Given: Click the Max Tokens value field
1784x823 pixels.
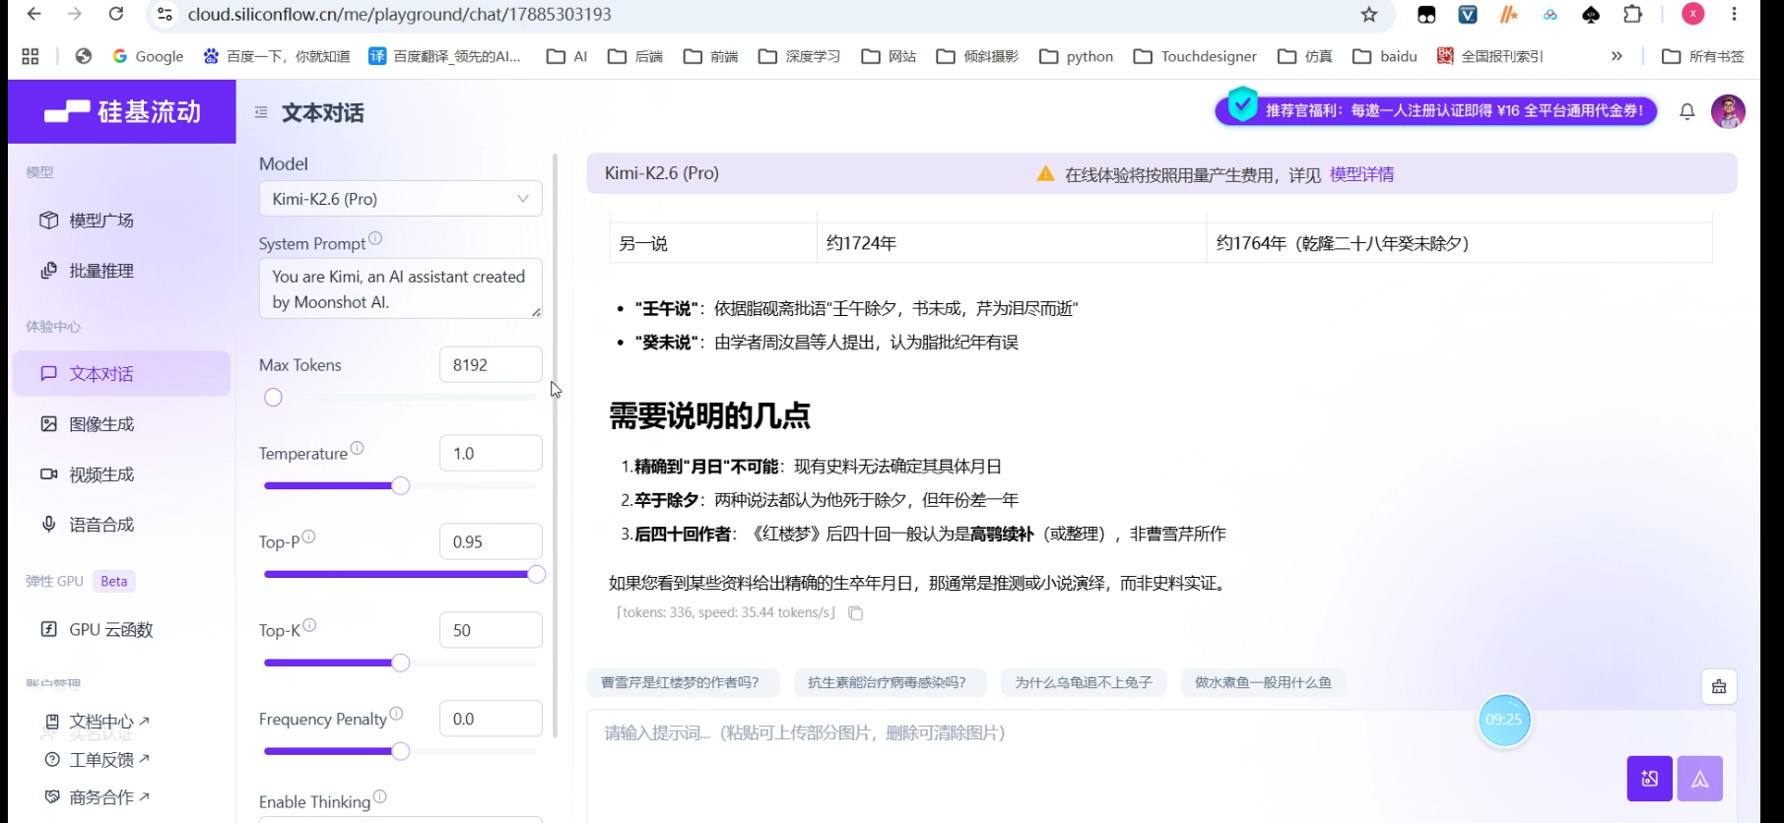Looking at the screenshot, I should pos(491,364).
